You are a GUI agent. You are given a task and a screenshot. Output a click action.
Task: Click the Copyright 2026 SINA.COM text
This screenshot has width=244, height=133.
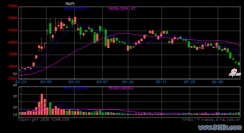coord(44,120)
